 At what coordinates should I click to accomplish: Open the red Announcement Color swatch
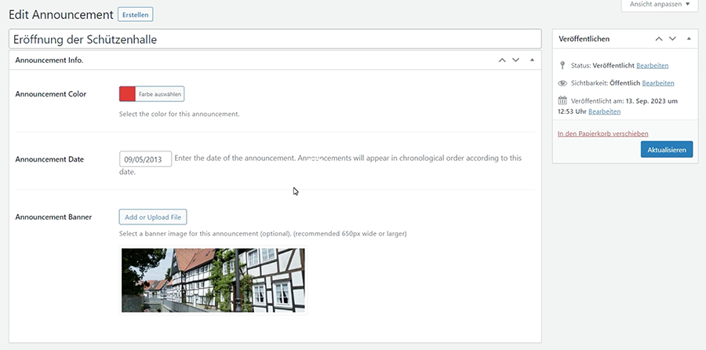click(128, 94)
